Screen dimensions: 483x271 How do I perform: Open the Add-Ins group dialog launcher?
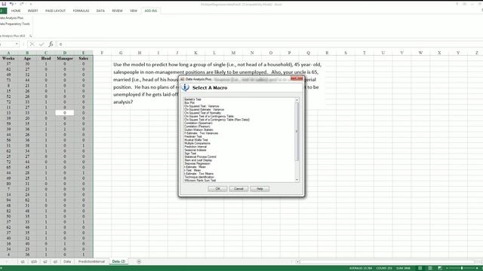click(x=30, y=36)
